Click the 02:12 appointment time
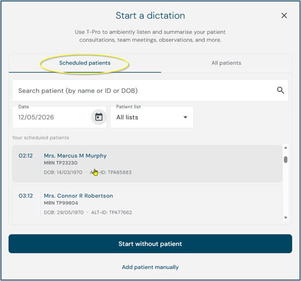This screenshot has width=301, height=281. click(26, 156)
